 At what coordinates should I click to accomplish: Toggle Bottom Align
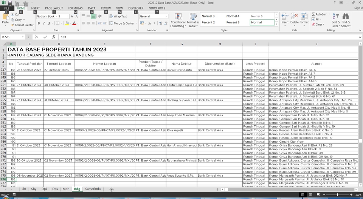point(93,16)
